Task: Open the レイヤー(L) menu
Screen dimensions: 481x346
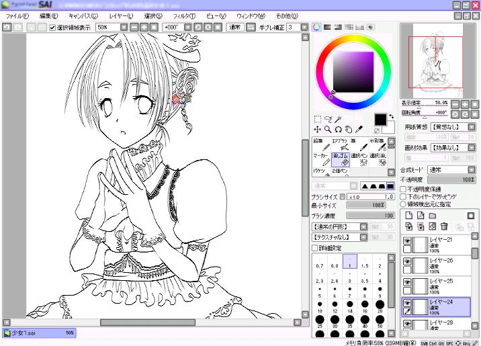Action: (121, 16)
